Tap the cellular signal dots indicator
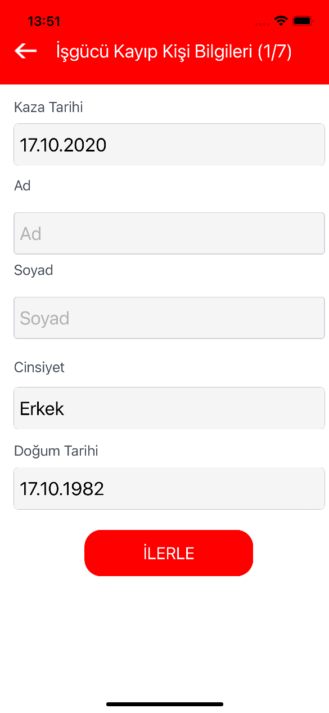329x713 pixels. (262, 24)
